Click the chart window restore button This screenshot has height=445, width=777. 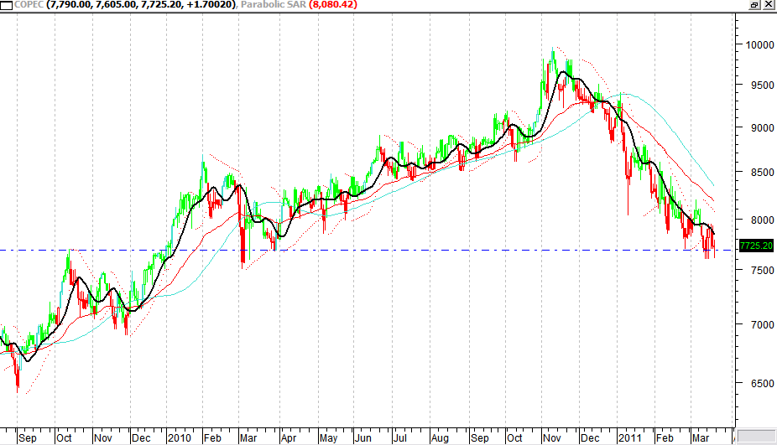click(x=754, y=4)
